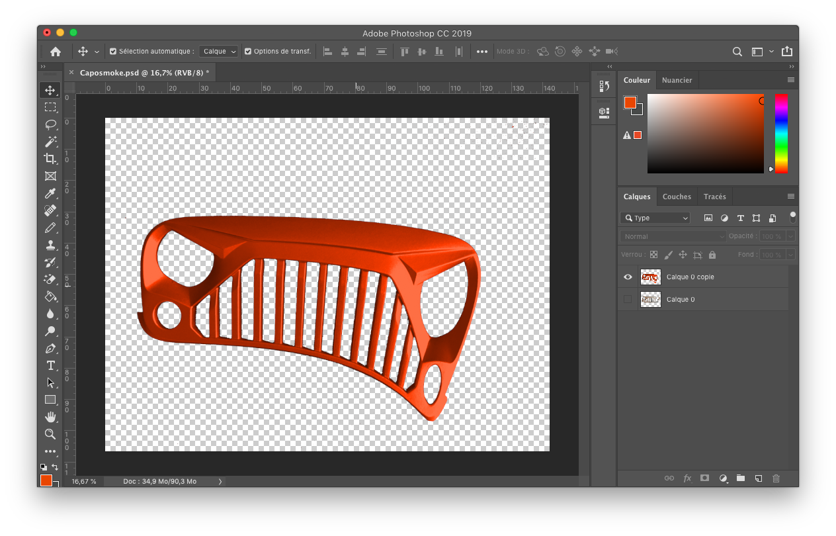This screenshot has height=536, width=836.
Task: Switch to the Couches tab
Action: click(x=677, y=197)
